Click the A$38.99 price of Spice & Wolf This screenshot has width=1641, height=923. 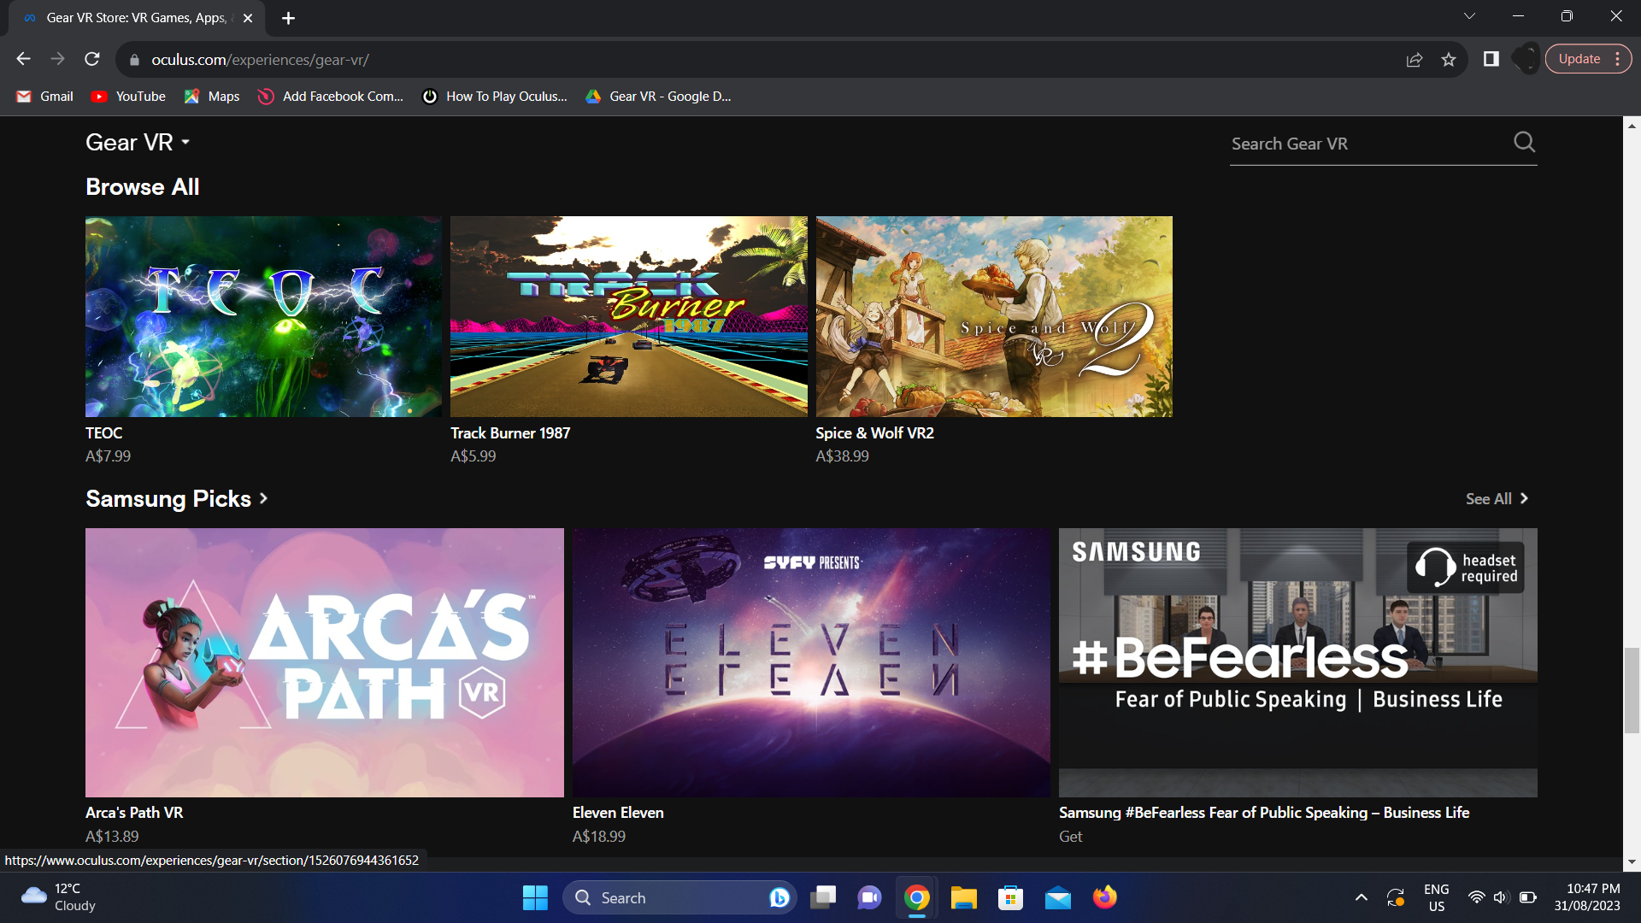[842, 456]
